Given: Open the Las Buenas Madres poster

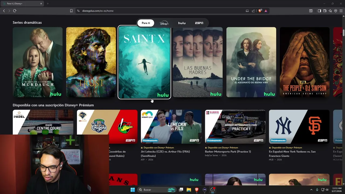Looking at the screenshot, I should coord(198,62).
